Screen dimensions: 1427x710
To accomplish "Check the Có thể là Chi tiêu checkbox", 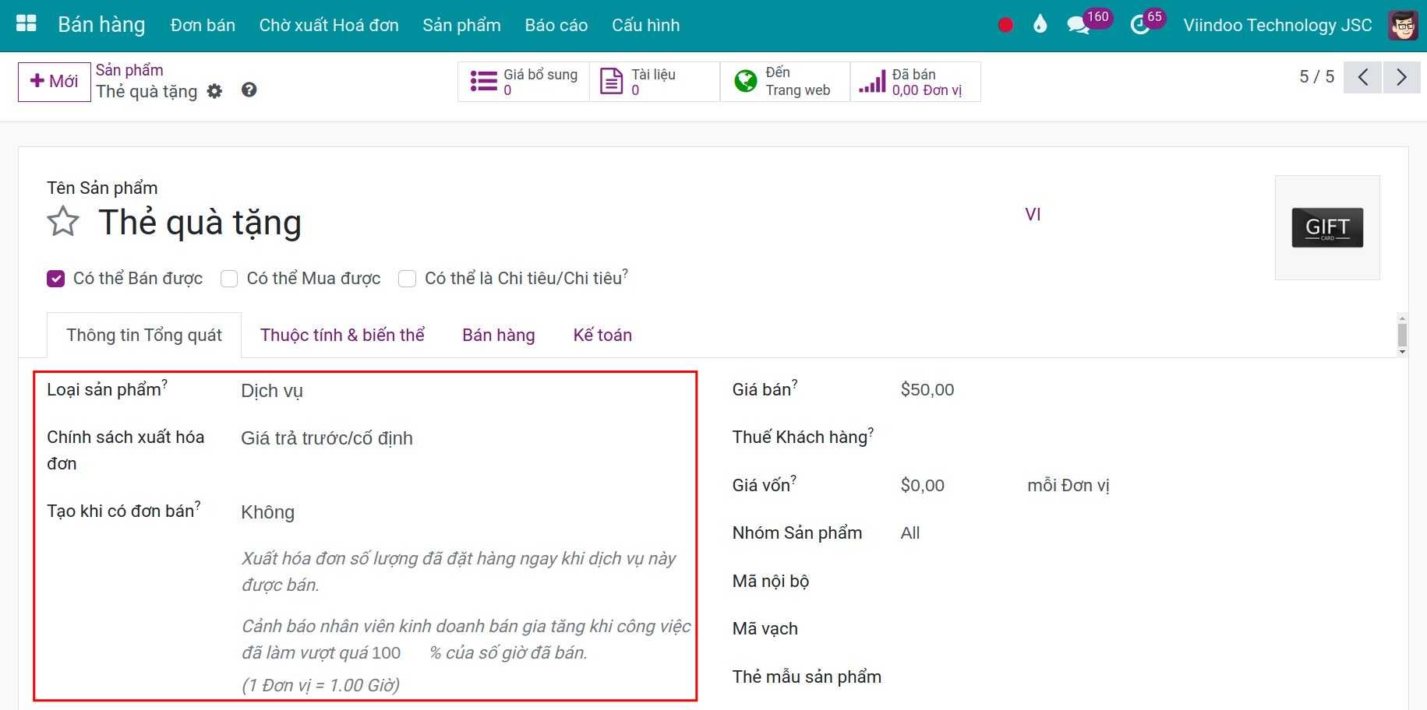I will (408, 279).
